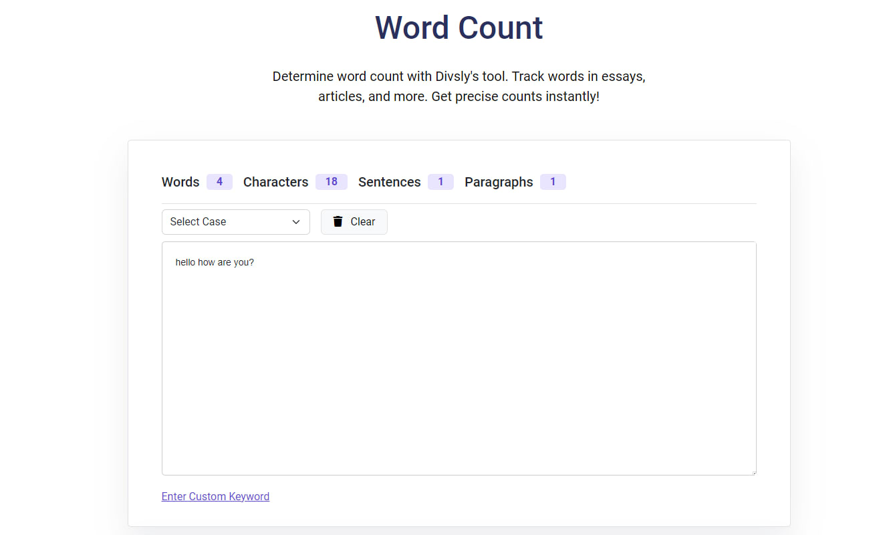895x535 pixels.
Task: Select the Paragraphs label
Action: tap(499, 182)
